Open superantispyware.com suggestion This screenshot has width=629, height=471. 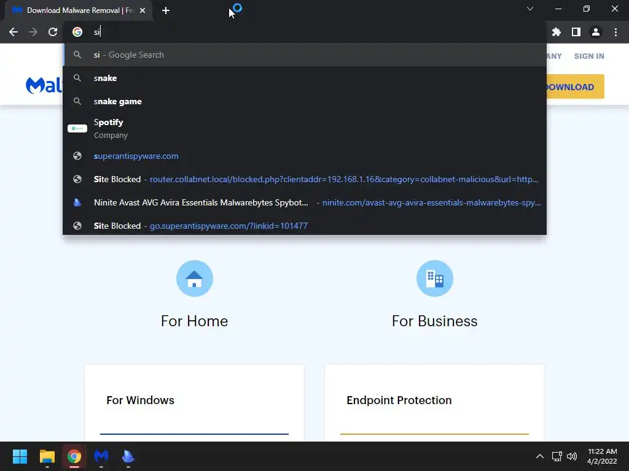point(305,156)
